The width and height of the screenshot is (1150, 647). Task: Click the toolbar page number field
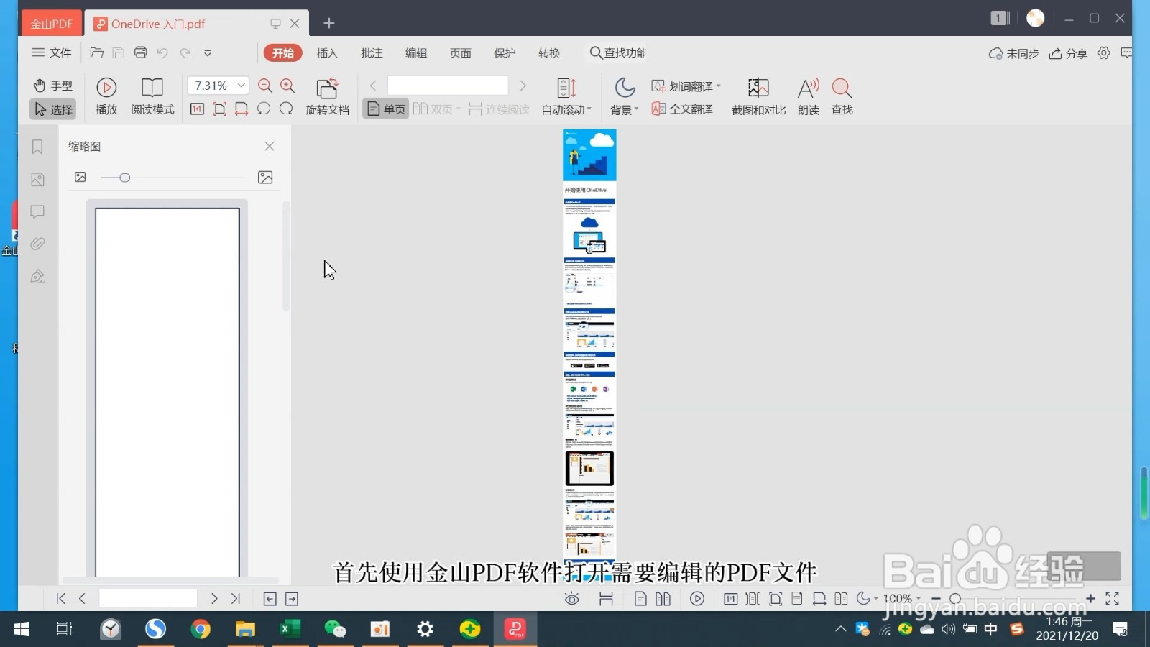448,86
